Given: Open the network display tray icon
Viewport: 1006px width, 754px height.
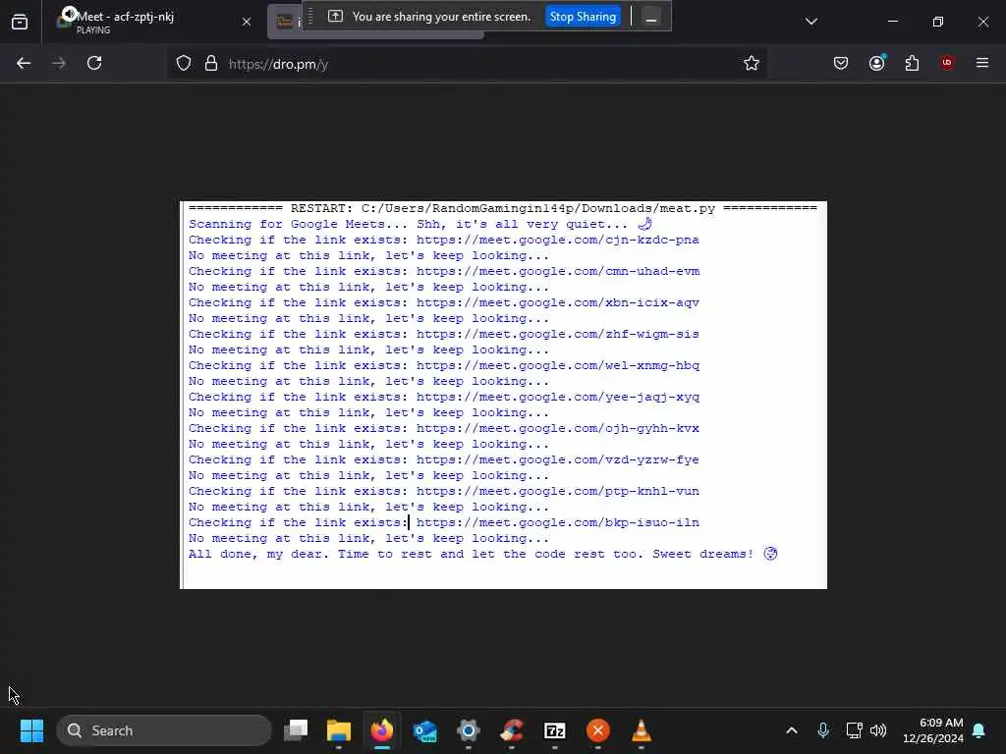Looking at the screenshot, I should (854, 730).
